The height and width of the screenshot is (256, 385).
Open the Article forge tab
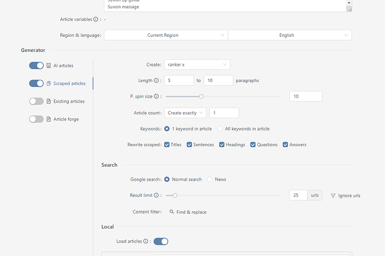point(66,119)
